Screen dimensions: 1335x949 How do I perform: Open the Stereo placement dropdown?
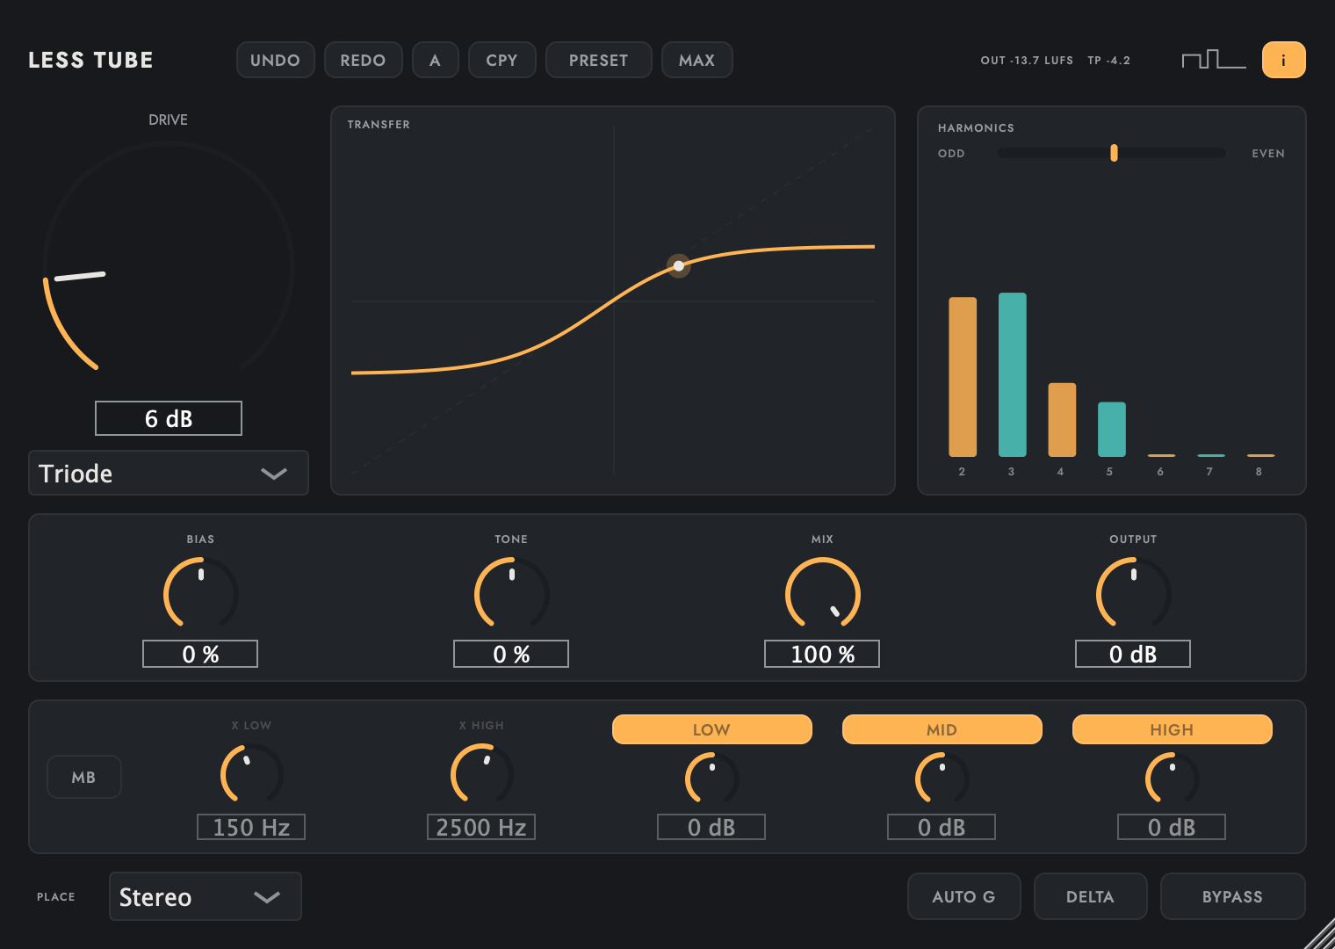tap(205, 896)
